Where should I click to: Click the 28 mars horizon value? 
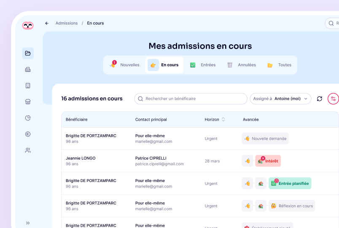212,161
